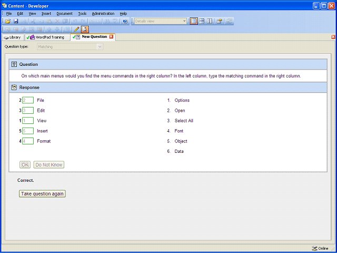Close the New Question tab

click(x=111, y=37)
